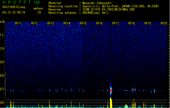Click the "Receiving antenna" label

(62, 13)
